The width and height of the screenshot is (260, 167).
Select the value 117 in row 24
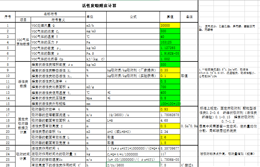coord(170,154)
